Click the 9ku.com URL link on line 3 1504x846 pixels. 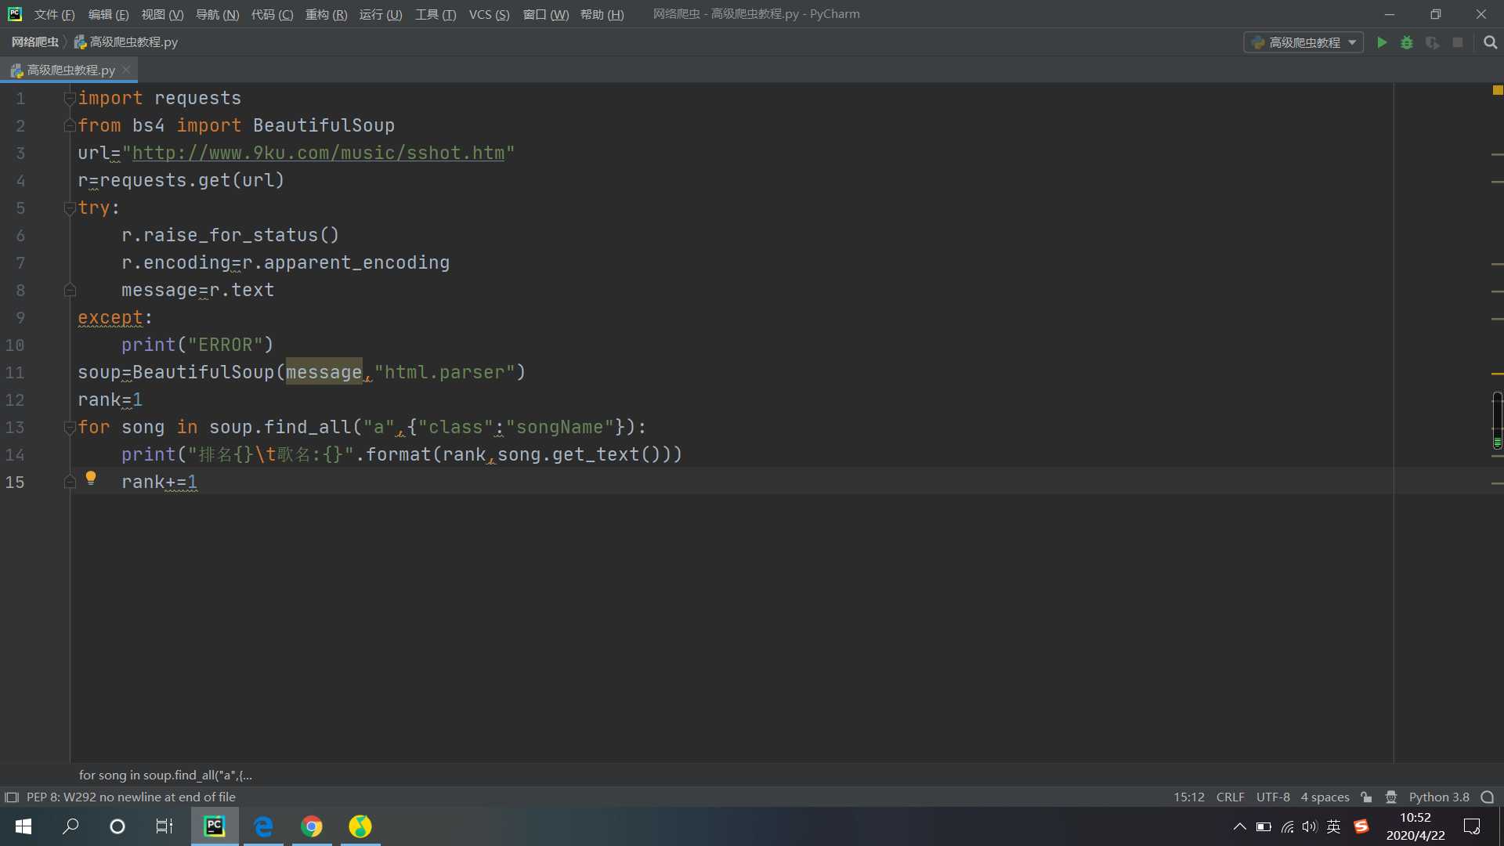pos(318,153)
